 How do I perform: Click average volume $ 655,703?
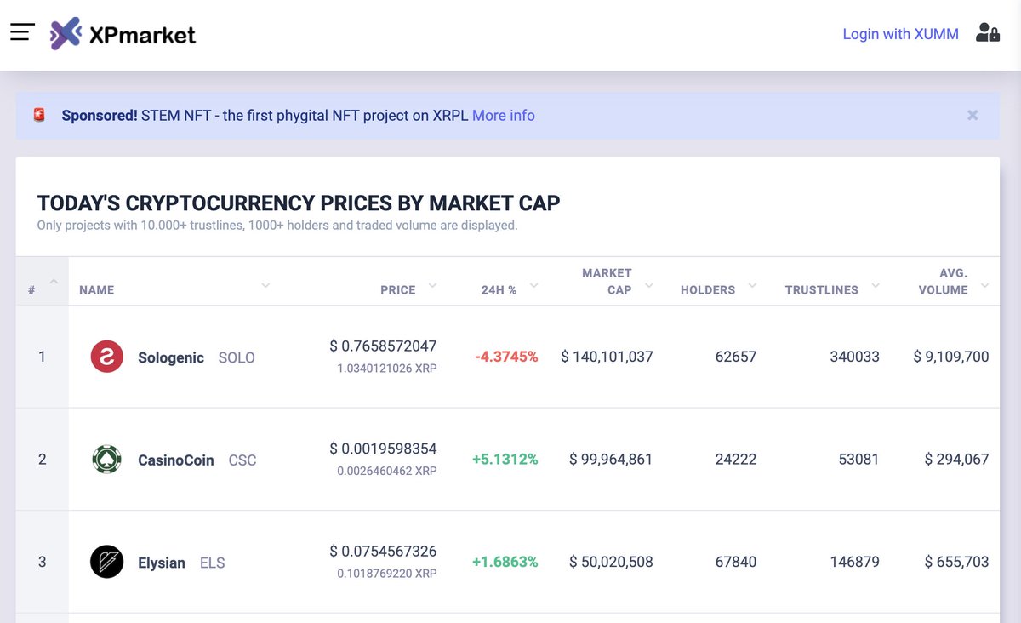(957, 563)
